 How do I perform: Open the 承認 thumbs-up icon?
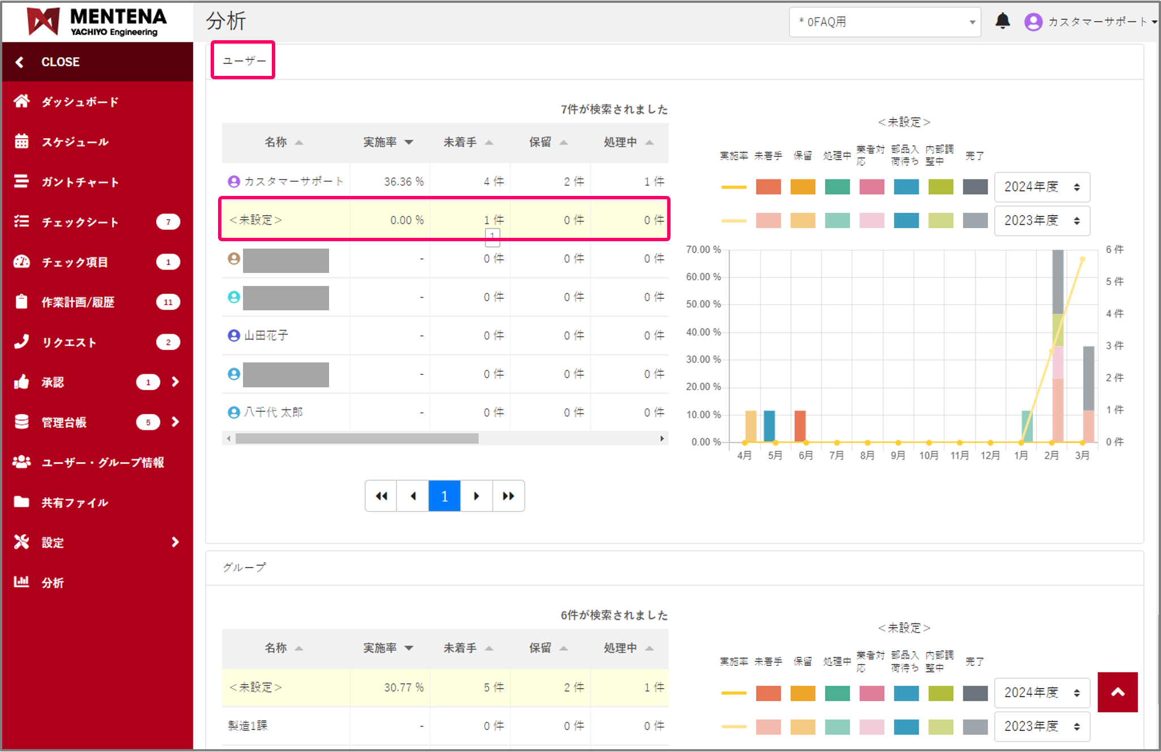click(22, 382)
